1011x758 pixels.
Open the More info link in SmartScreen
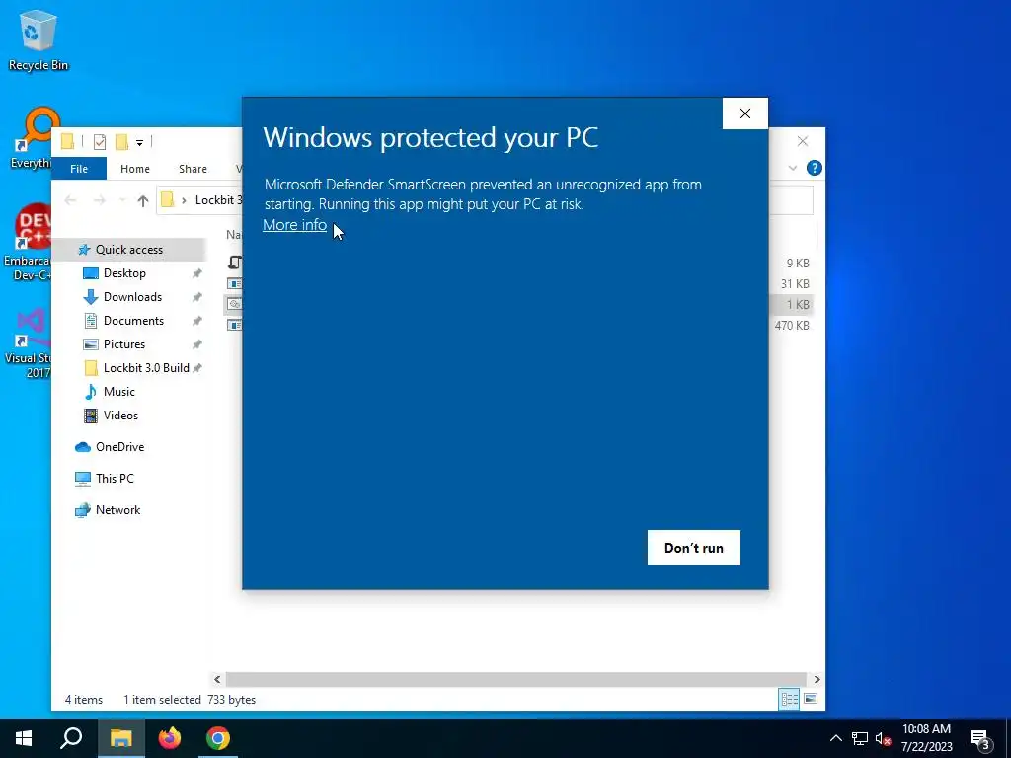pos(294,225)
